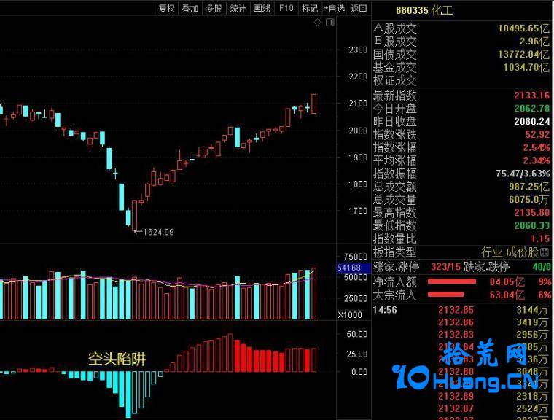
Task: Select the 多股 toolbar item
Action: 214,8
